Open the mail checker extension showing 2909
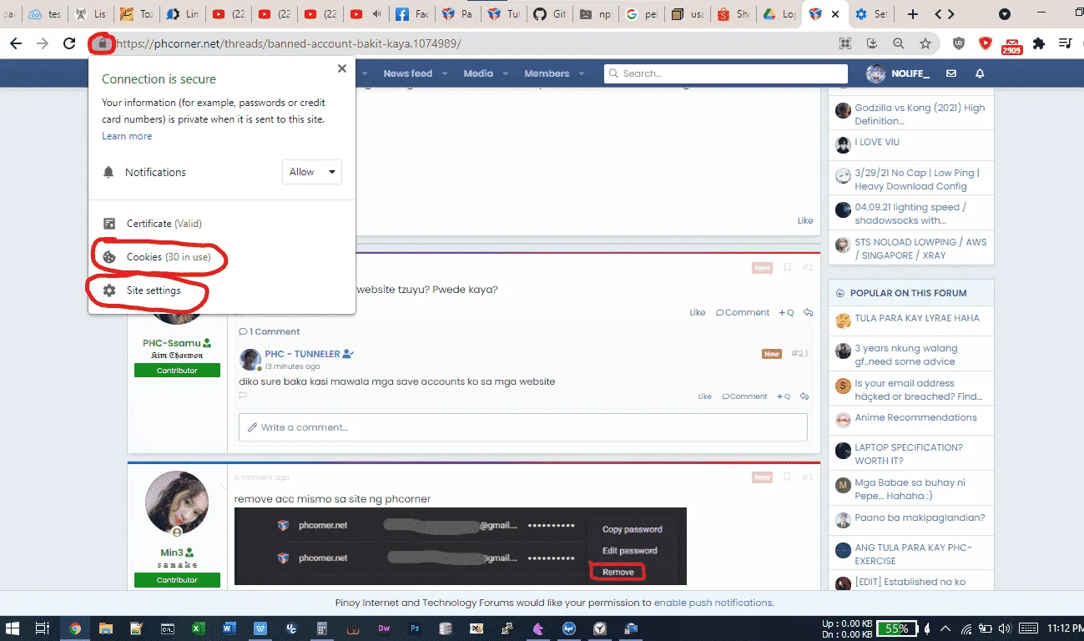 pyautogui.click(x=1011, y=45)
